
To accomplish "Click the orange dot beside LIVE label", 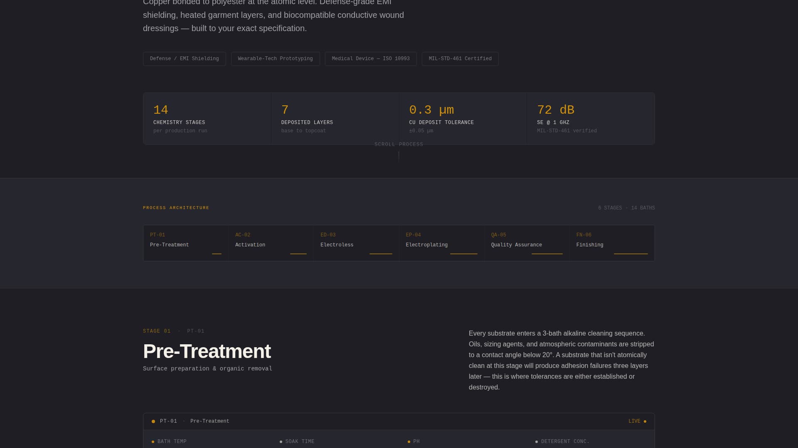I will click(645, 421).
